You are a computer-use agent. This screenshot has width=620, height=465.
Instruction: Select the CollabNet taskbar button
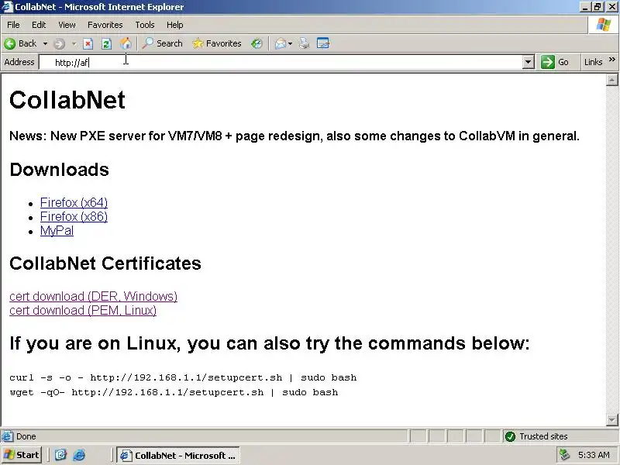(x=178, y=456)
